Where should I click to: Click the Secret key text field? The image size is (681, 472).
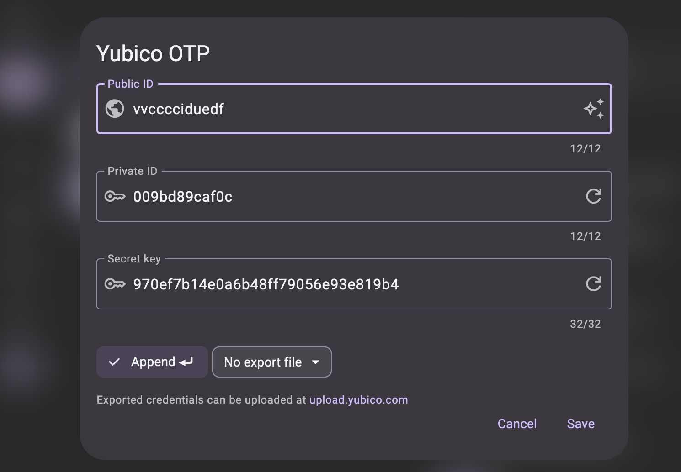pos(320,284)
